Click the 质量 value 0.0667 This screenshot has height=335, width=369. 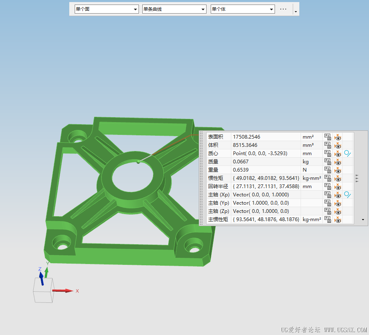[x=240, y=161]
